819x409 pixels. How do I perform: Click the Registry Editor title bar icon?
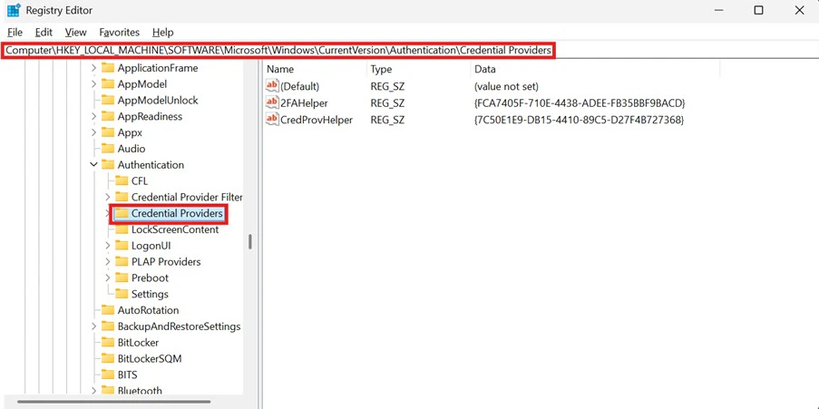[14, 10]
